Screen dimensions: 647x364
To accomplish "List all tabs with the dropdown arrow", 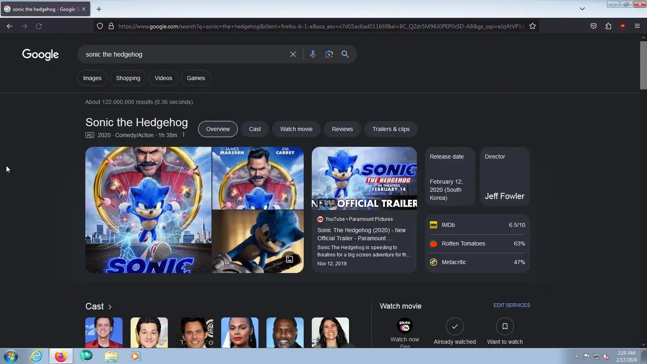I will click(x=582, y=9).
